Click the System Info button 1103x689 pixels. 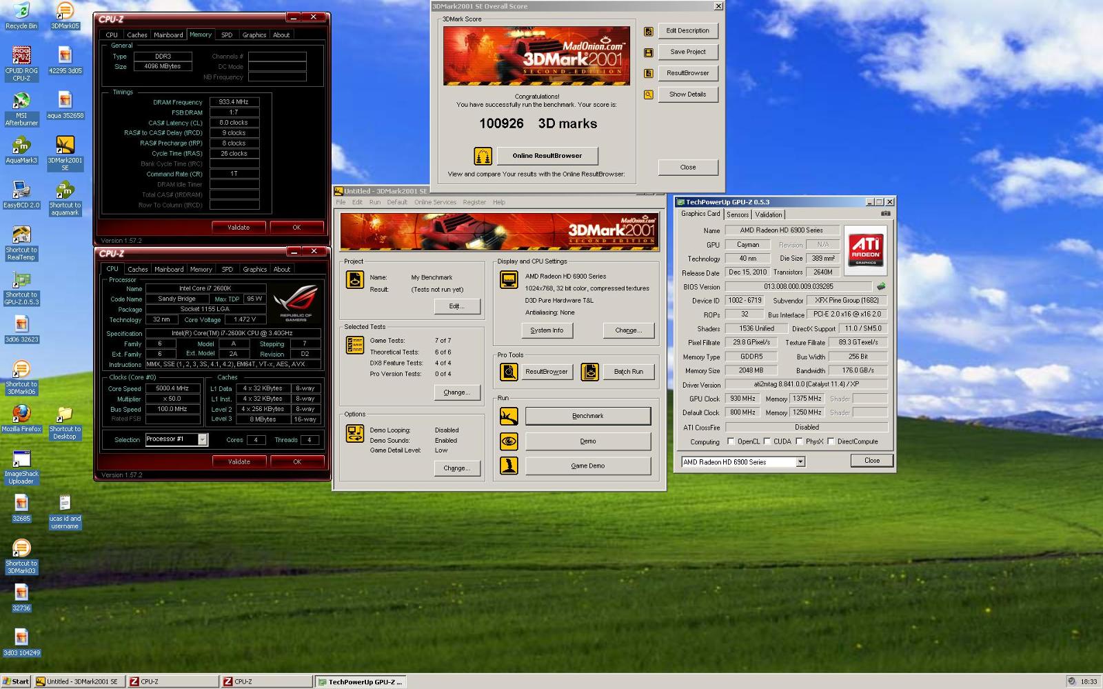point(547,330)
